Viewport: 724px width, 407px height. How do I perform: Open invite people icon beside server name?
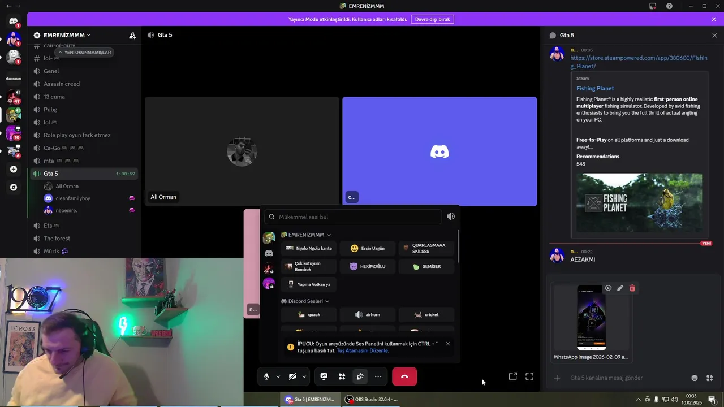[132, 35]
